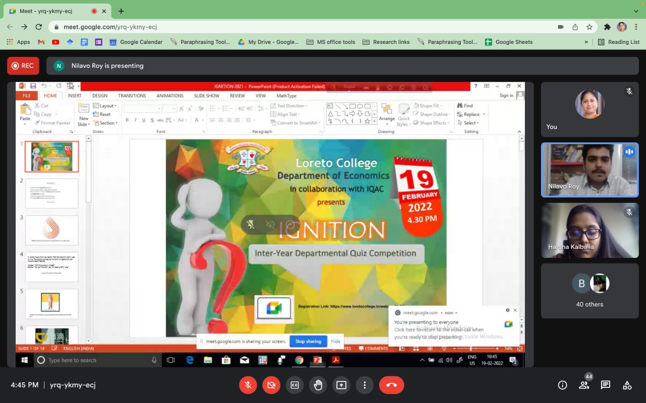Viewport: 646px width, 403px height.
Task: Open the activities panel icon
Action: (627, 385)
